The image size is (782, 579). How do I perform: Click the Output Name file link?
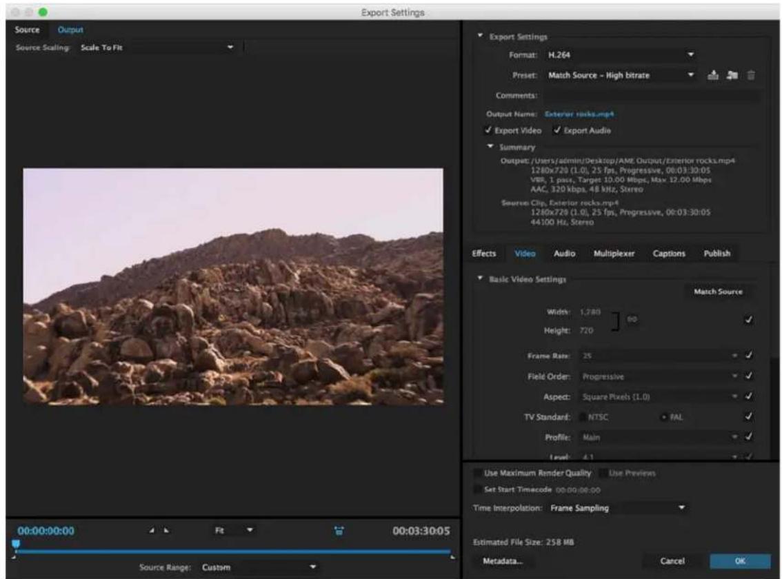pos(579,114)
